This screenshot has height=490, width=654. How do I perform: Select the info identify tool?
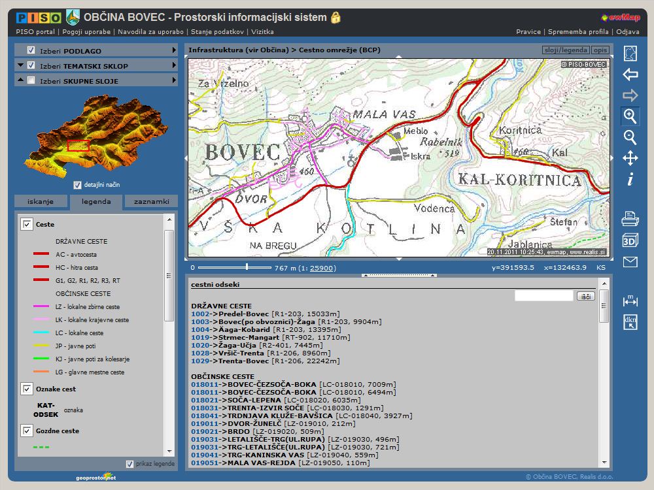point(630,179)
